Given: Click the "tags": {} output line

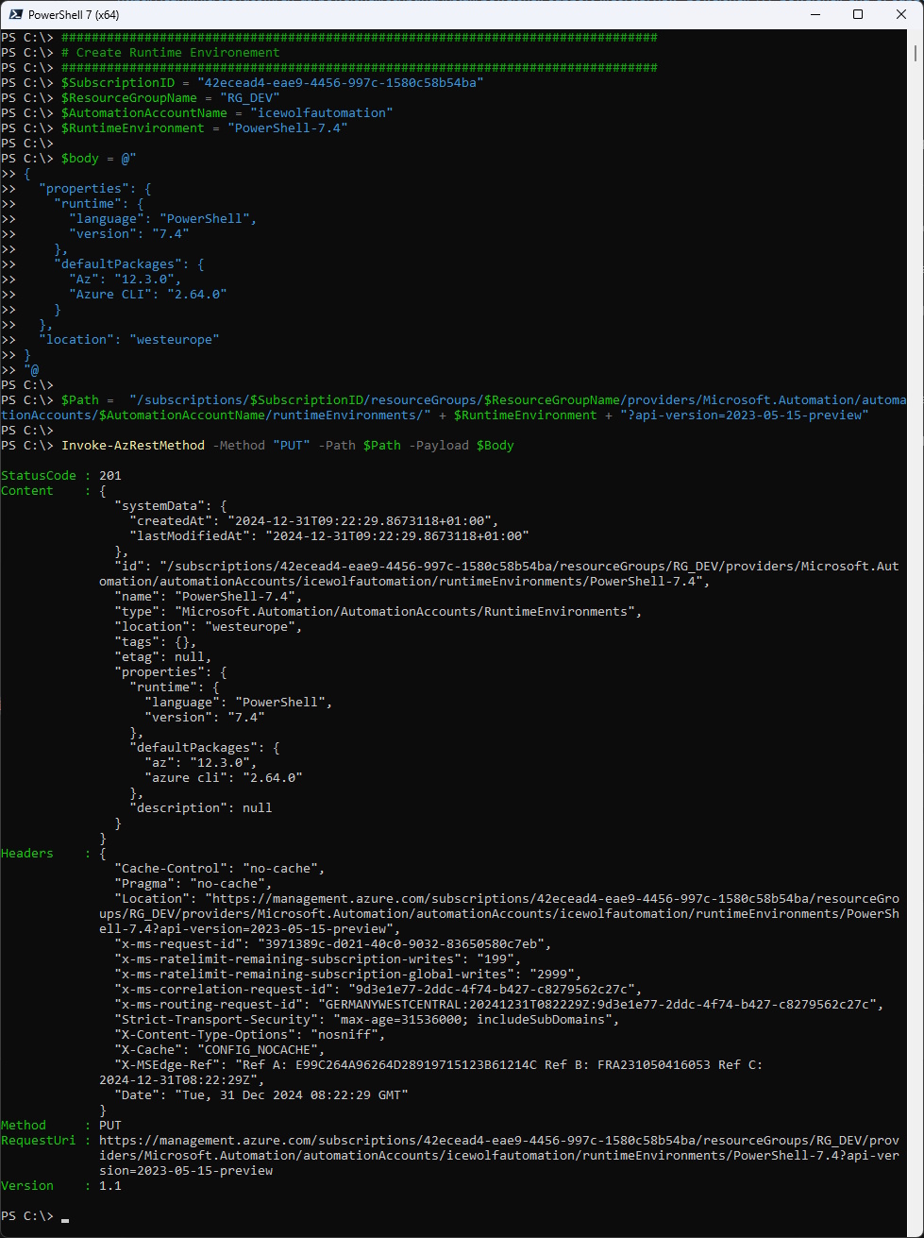Looking at the screenshot, I should click(x=156, y=642).
